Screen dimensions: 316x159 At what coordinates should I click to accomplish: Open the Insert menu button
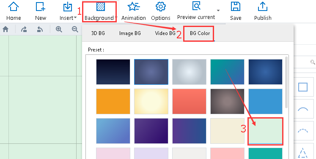click(x=68, y=11)
